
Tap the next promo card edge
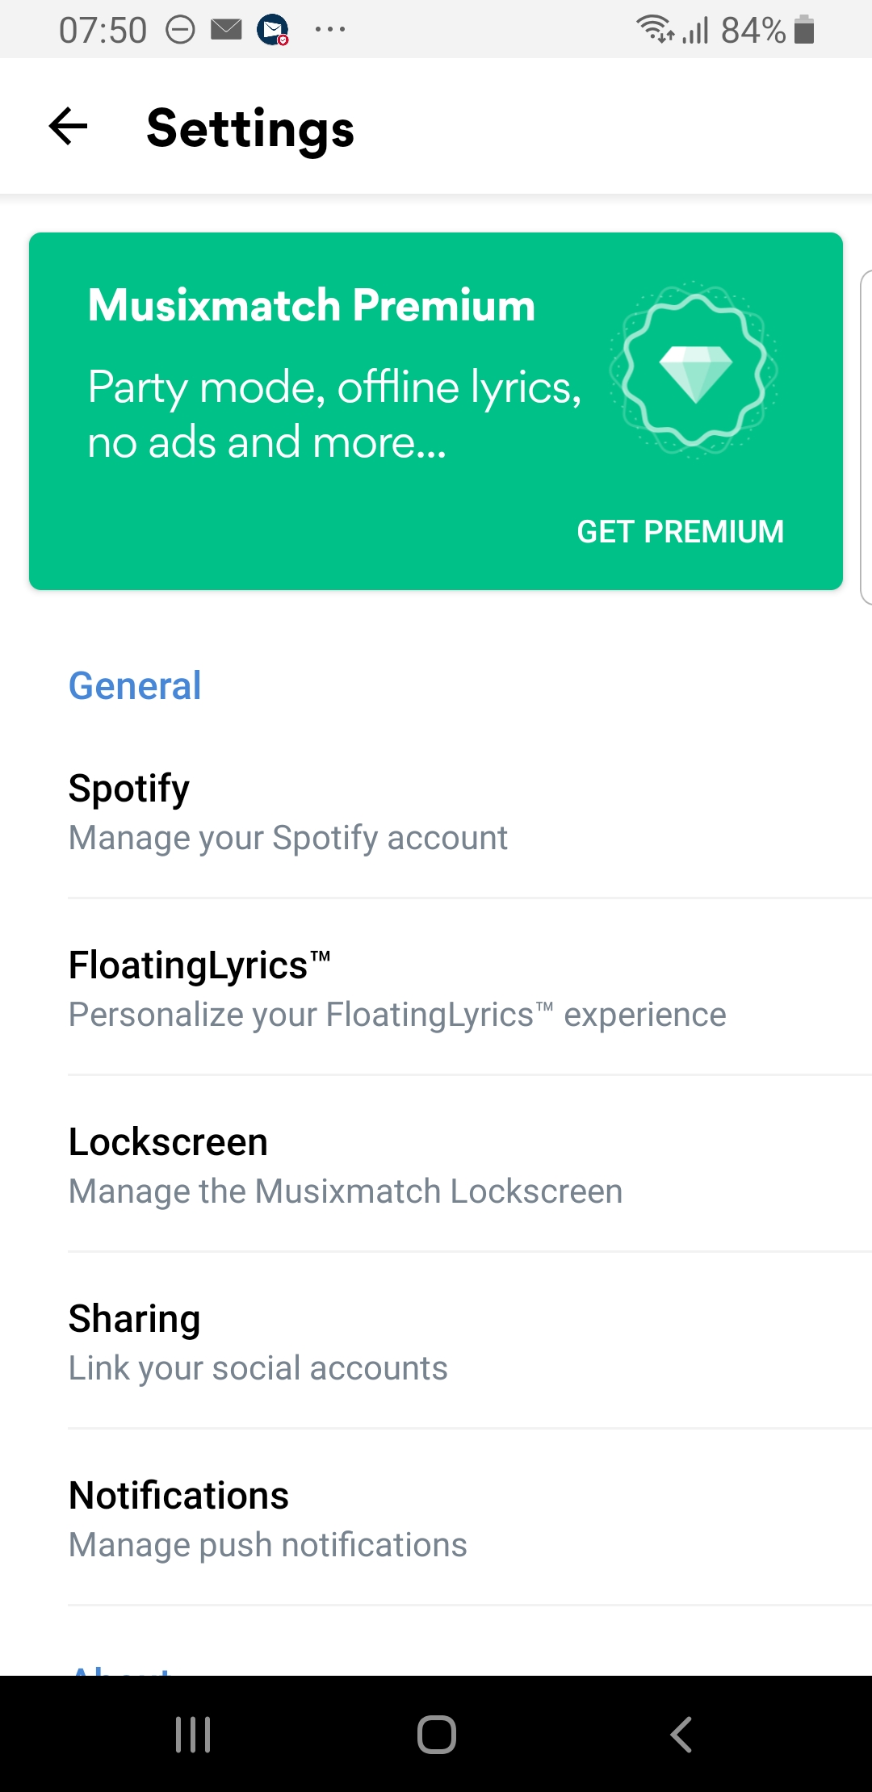point(866,437)
